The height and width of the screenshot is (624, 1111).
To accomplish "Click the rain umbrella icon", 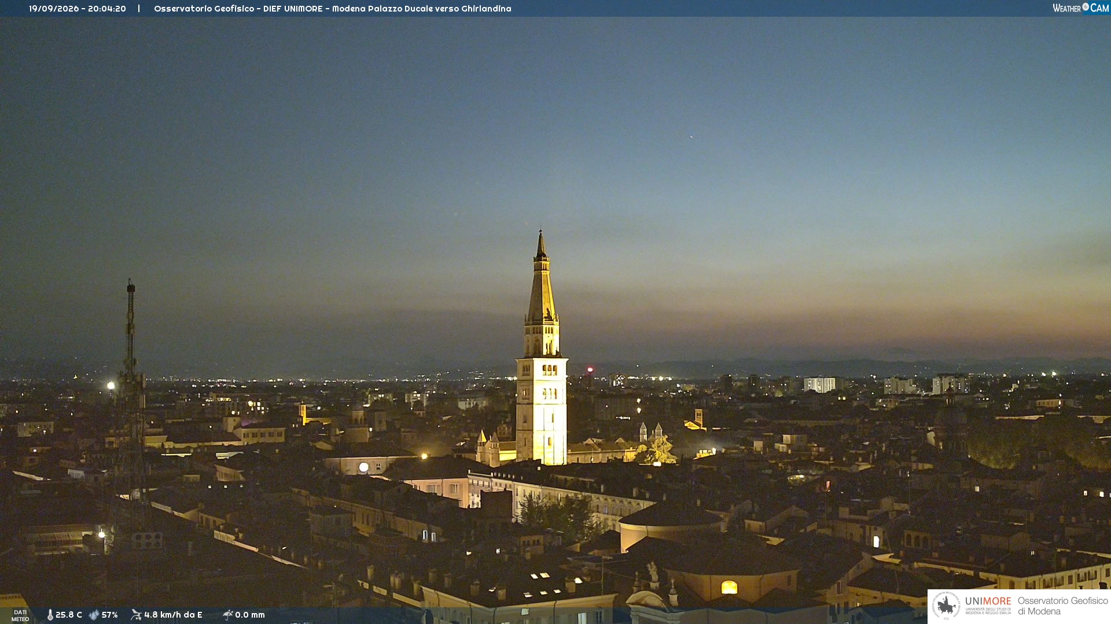I will (x=227, y=615).
